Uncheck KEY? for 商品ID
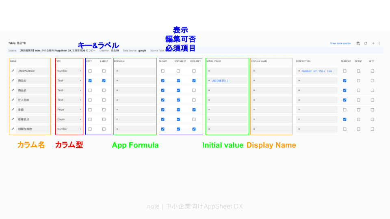 (x=90, y=81)
